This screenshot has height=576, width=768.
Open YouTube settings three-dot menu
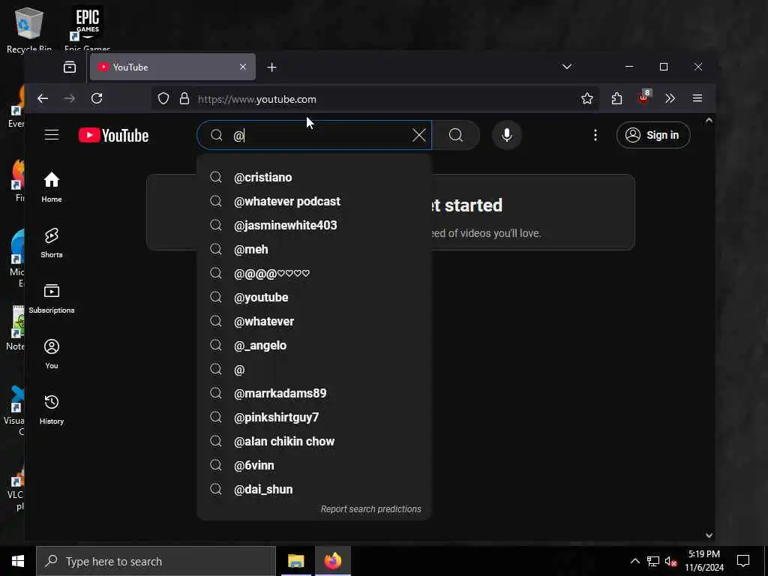[x=595, y=135]
